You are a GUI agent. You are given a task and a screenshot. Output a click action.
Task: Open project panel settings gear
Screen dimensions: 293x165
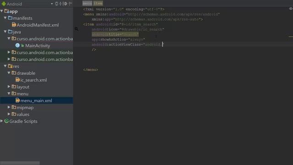[65, 4]
